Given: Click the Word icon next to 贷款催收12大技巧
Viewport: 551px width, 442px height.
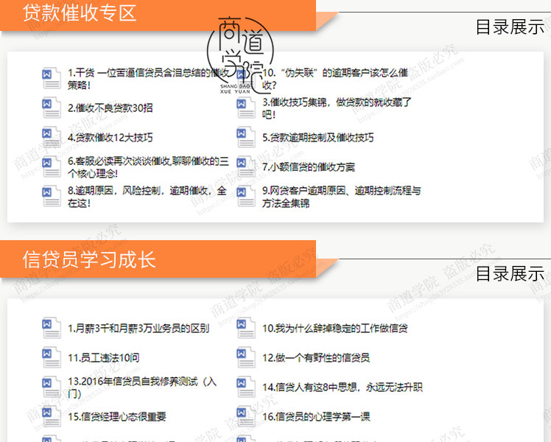Looking at the screenshot, I should pyautogui.click(x=52, y=137).
